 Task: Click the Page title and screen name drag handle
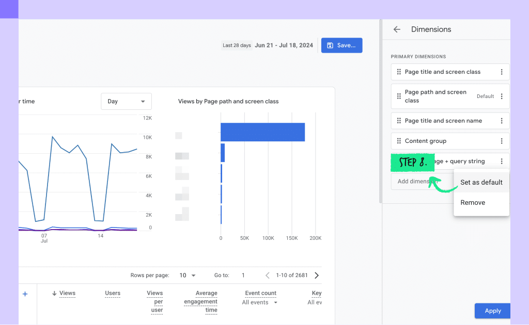pyautogui.click(x=399, y=121)
